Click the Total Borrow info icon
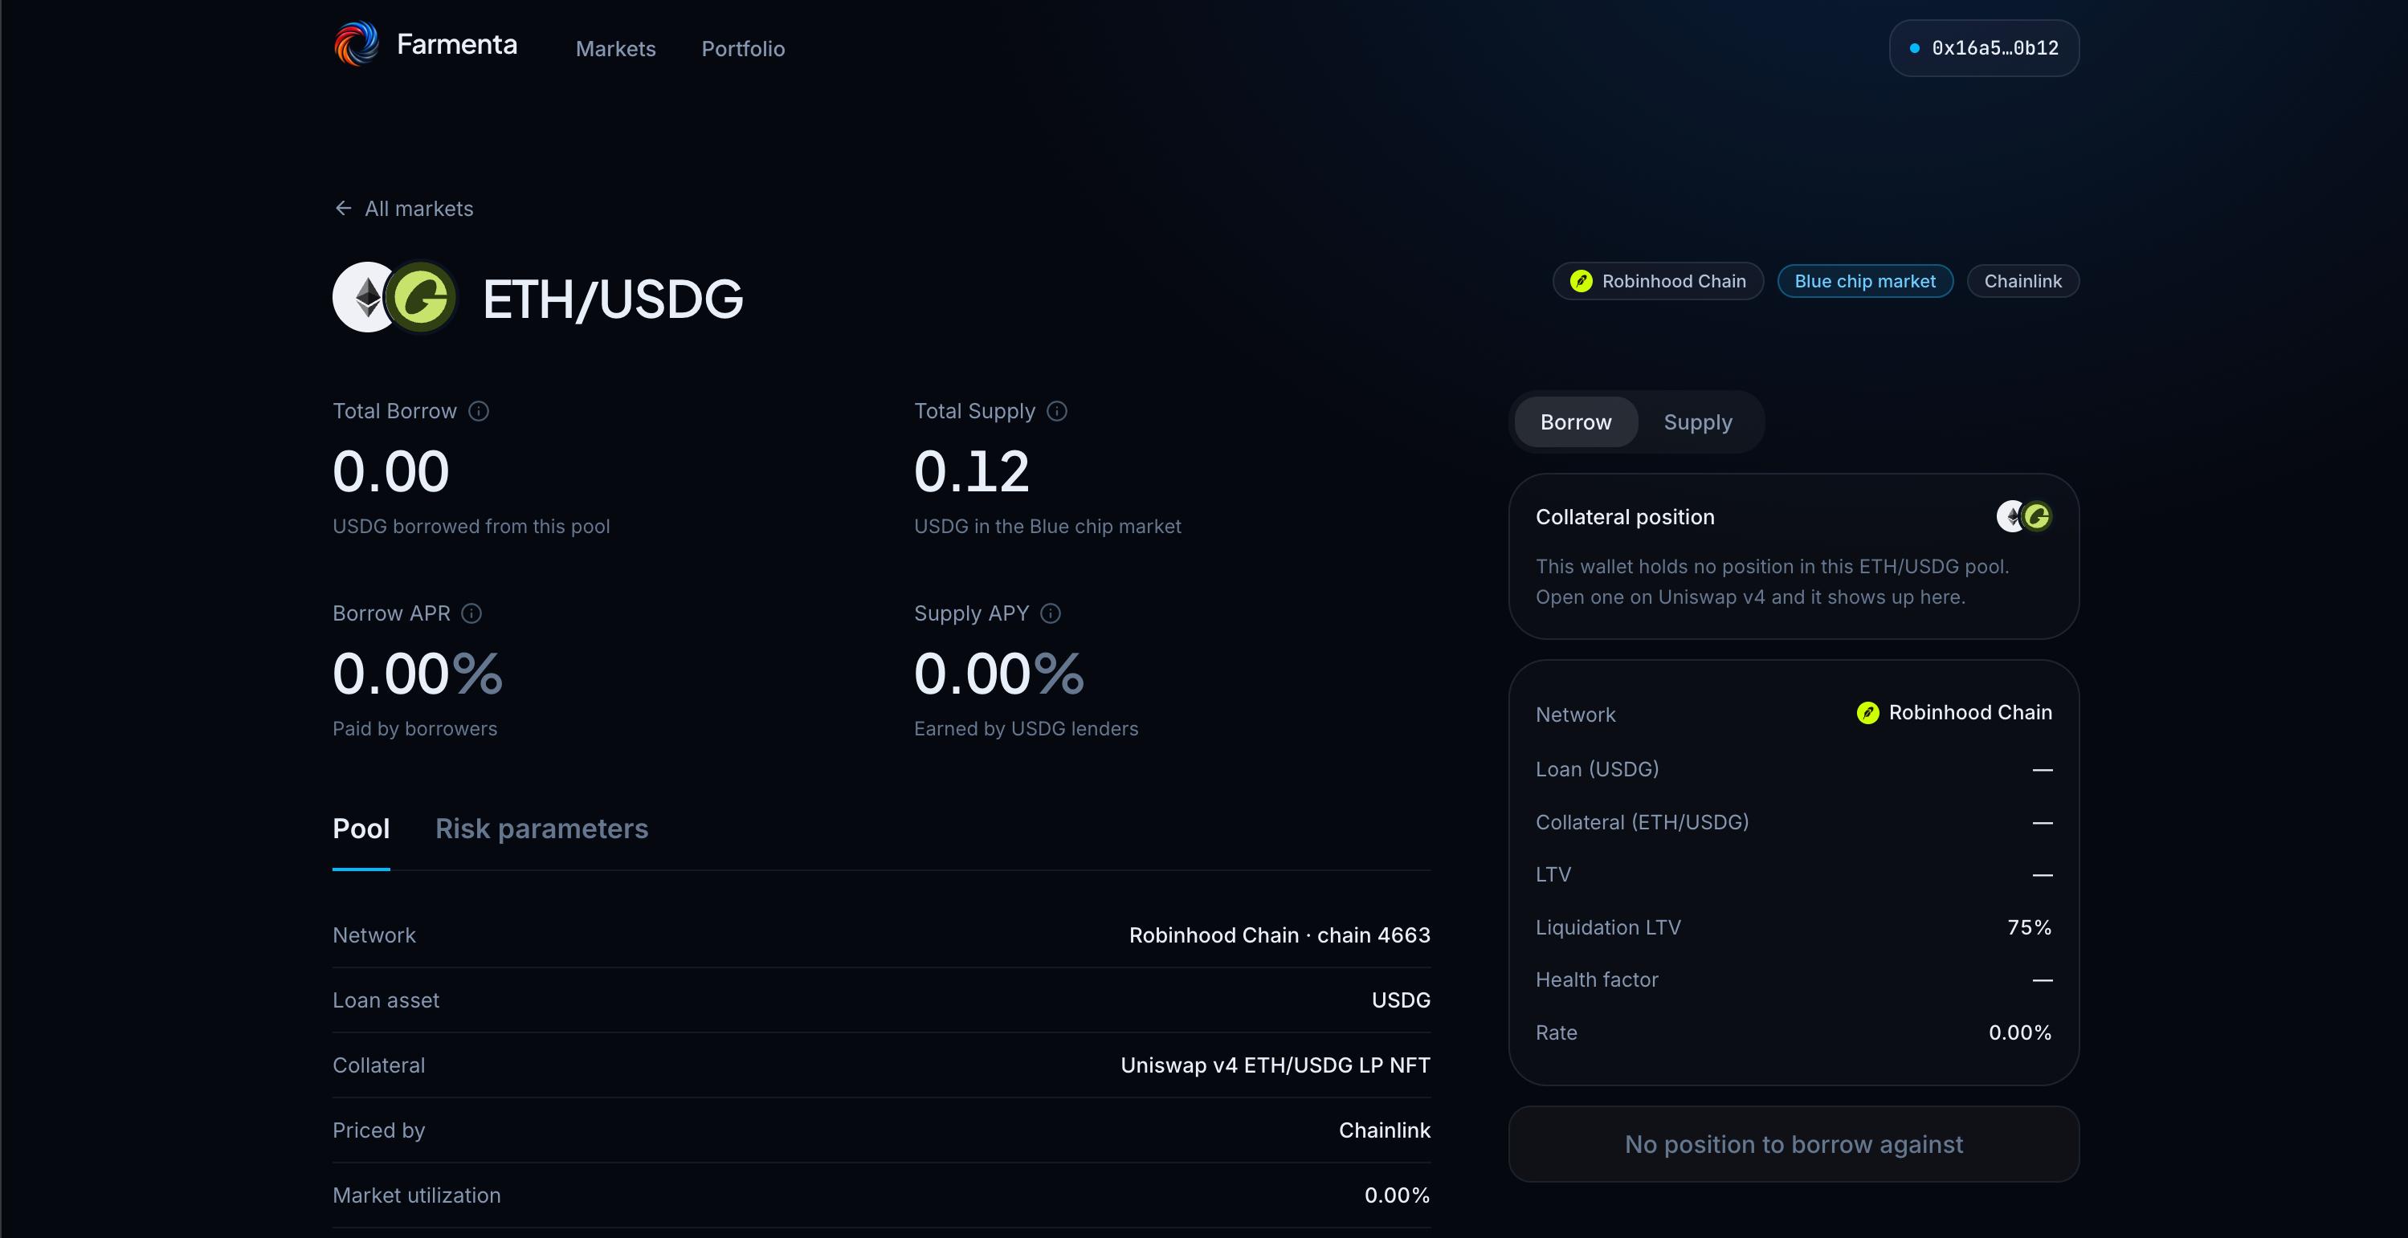Screen dimensions: 2408x1238 pyautogui.click(x=479, y=411)
